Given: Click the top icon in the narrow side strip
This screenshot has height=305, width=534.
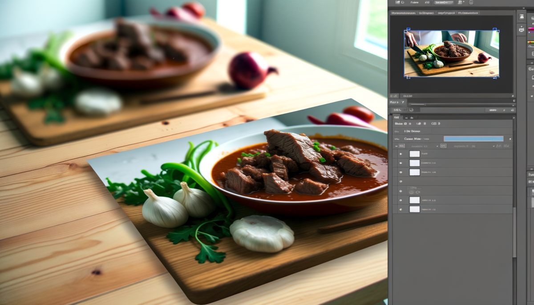Looking at the screenshot, I should click(x=521, y=17).
